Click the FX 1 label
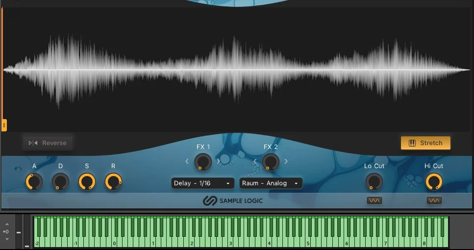The image size is (474, 250). point(203,147)
